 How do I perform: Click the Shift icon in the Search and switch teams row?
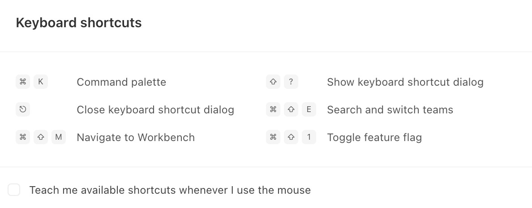point(291,110)
